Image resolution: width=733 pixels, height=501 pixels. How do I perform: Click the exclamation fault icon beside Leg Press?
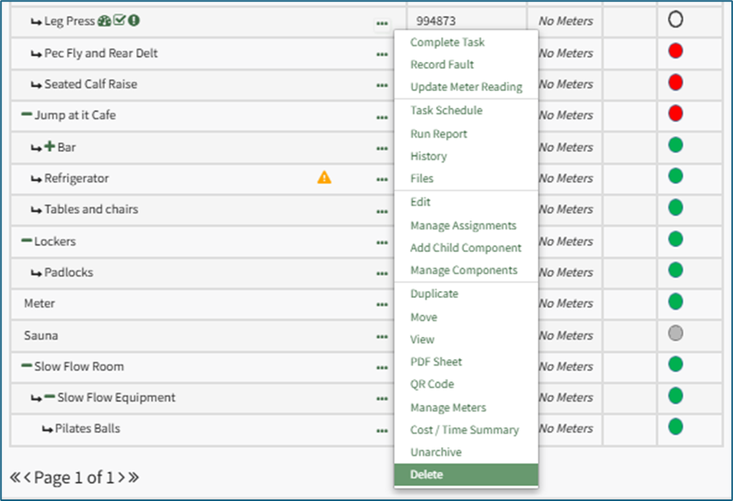[134, 21]
